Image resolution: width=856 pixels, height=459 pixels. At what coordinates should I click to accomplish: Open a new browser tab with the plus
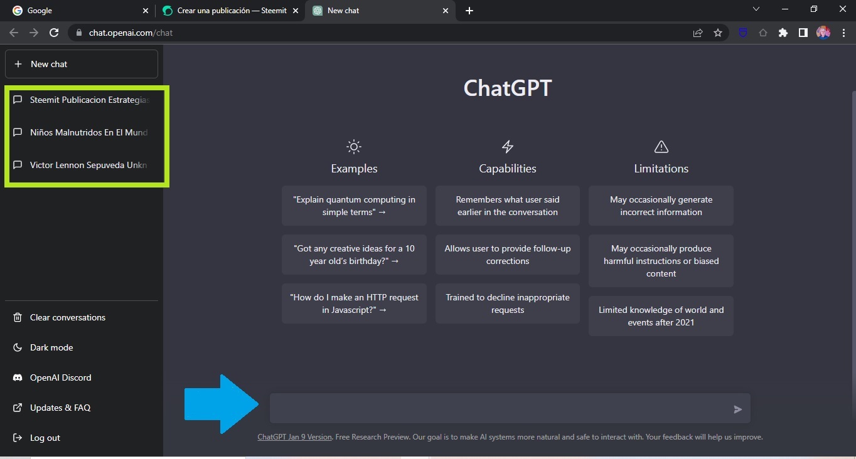[x=469, y=11]
